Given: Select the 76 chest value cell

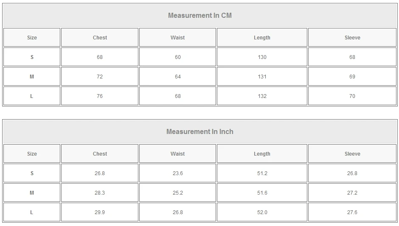Looking at the screenshot, I should (100, 96).
